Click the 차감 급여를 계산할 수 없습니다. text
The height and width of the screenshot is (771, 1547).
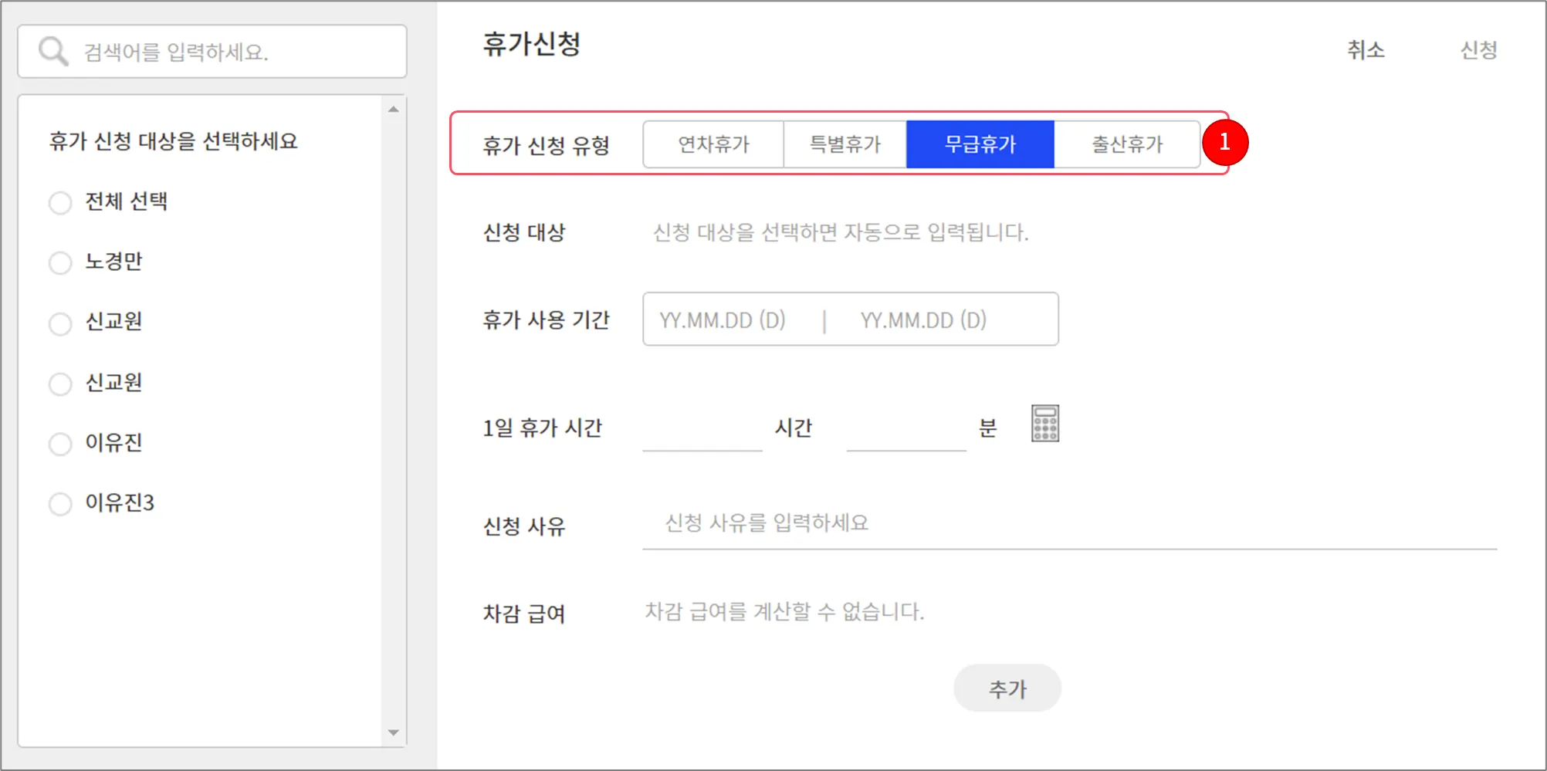click(x=784, y=612)
